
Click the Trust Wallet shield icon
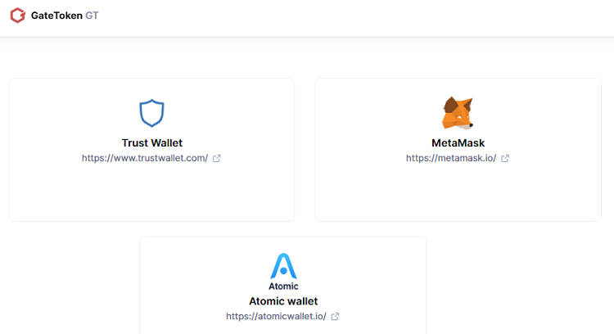pos(151,113)
